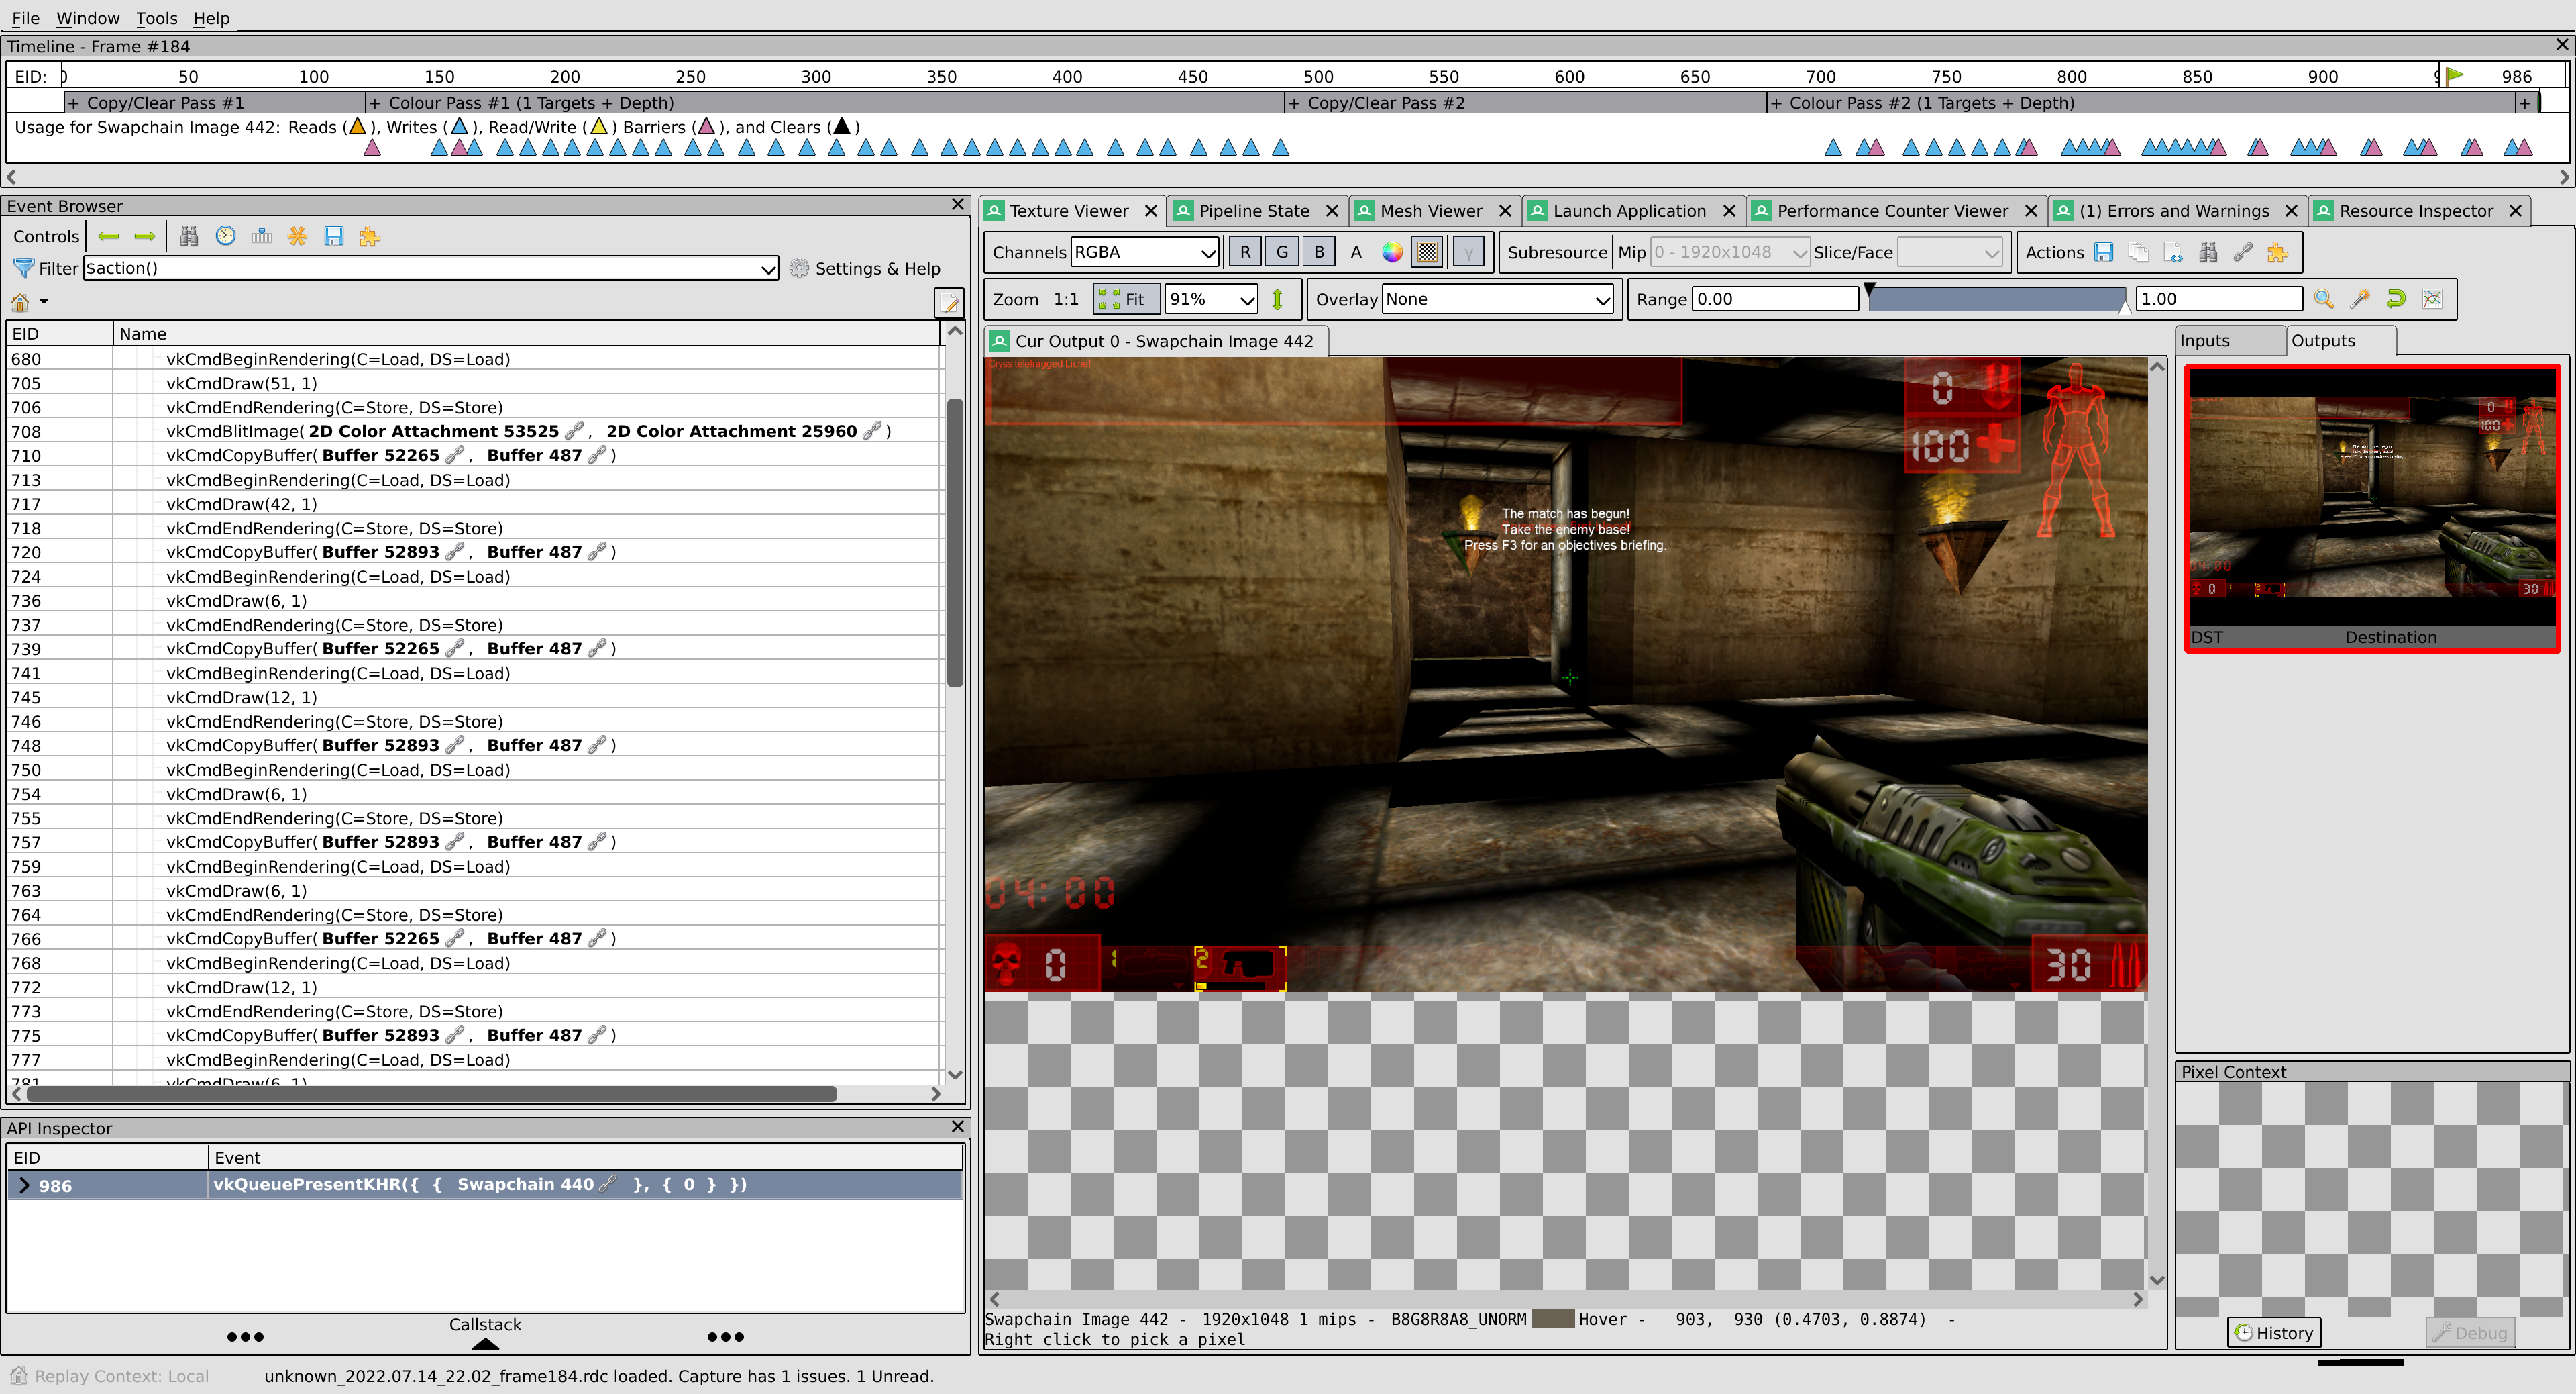The image size is (2576, 1394).
Task: Click the house icon below Filter
Action: (20, 301)
